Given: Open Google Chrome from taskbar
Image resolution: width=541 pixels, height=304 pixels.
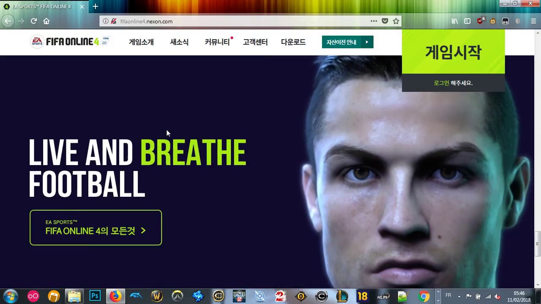Looking at the screenshot, I should (x=424, y=296).
